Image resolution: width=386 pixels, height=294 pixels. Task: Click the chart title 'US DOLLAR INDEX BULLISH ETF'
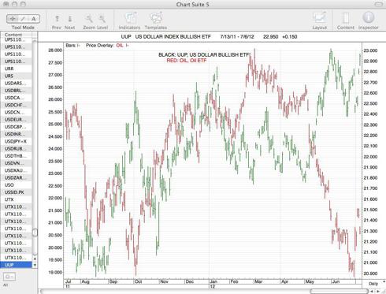click(x=173, y=36)
